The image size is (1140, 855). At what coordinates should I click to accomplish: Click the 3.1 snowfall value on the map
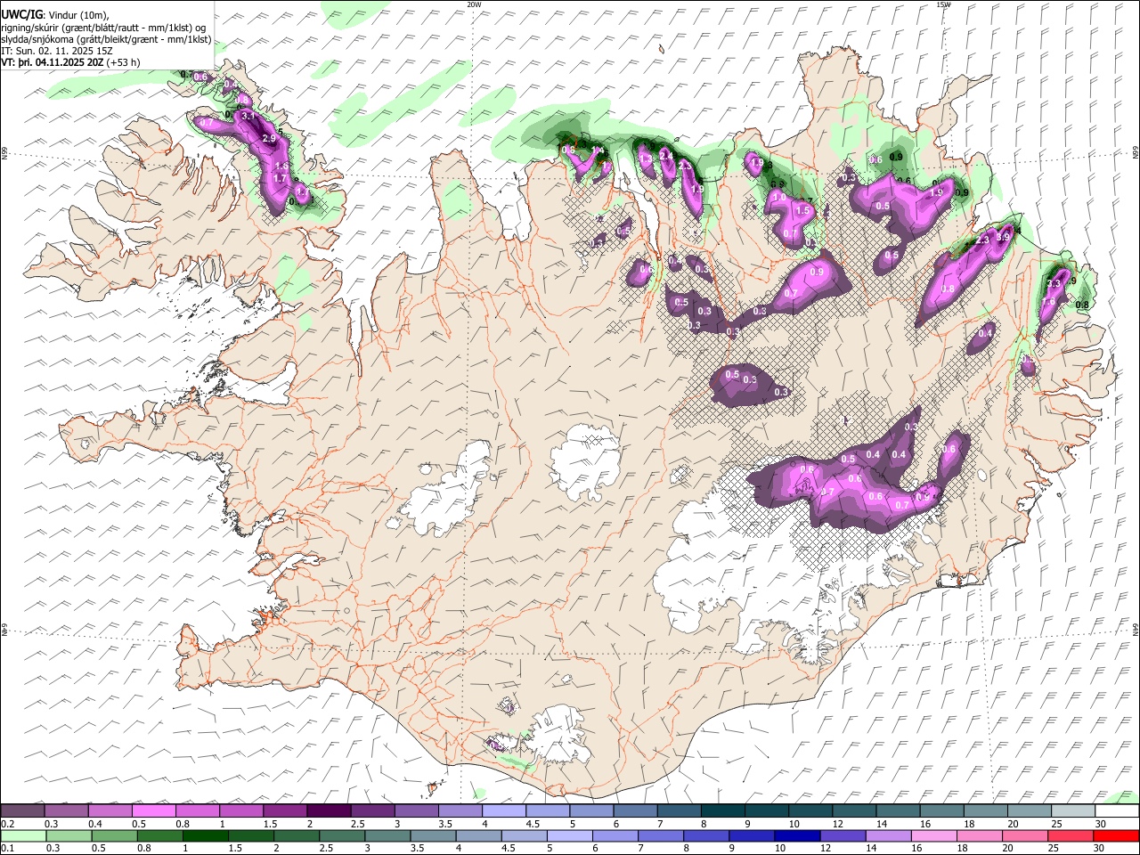click(x=248, y=116)
